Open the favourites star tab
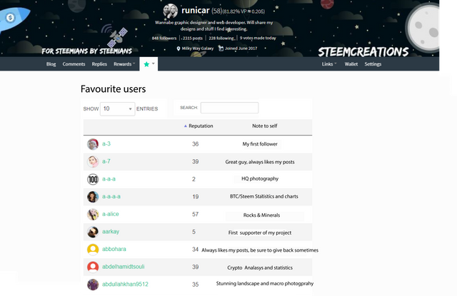 148,64
